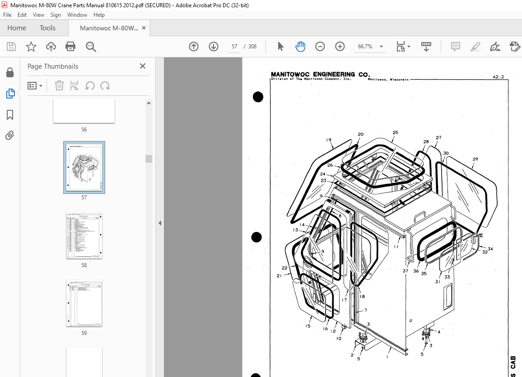The height and width of the screenshot is (377, 522).
Task: Click the read mode keyboard icon
Action: [426, 47]
